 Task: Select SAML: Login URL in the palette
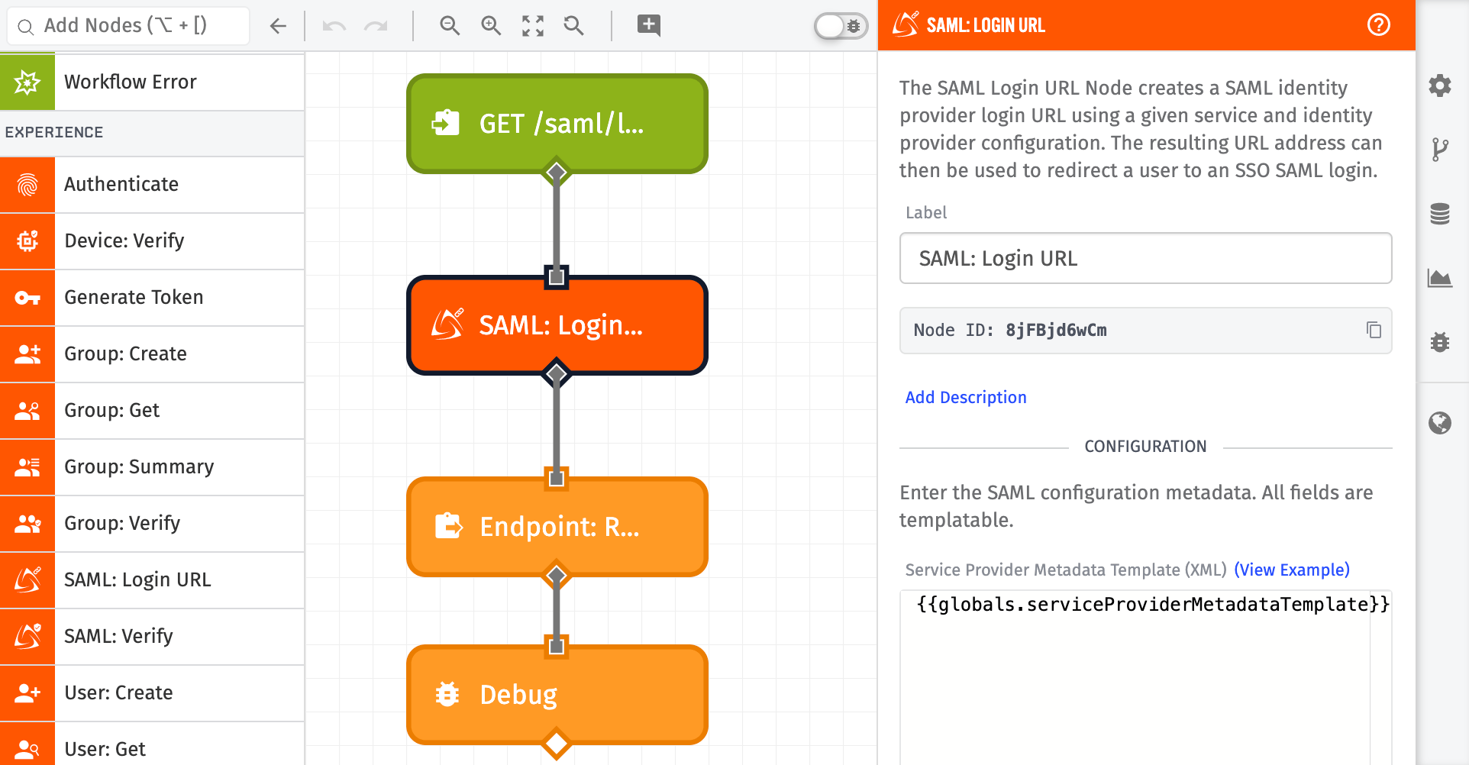click(152, 579)
